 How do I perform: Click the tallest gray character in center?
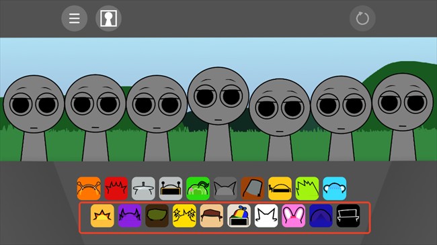[x=218, y=114]
